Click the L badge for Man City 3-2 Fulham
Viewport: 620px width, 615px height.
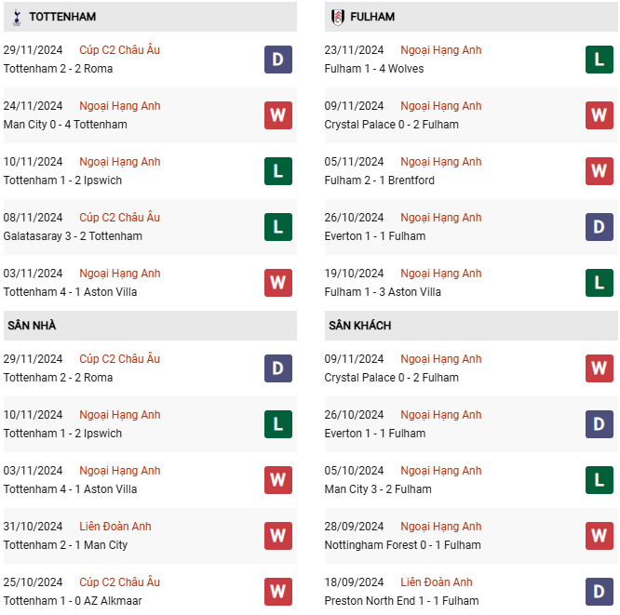tap(599, 480)
